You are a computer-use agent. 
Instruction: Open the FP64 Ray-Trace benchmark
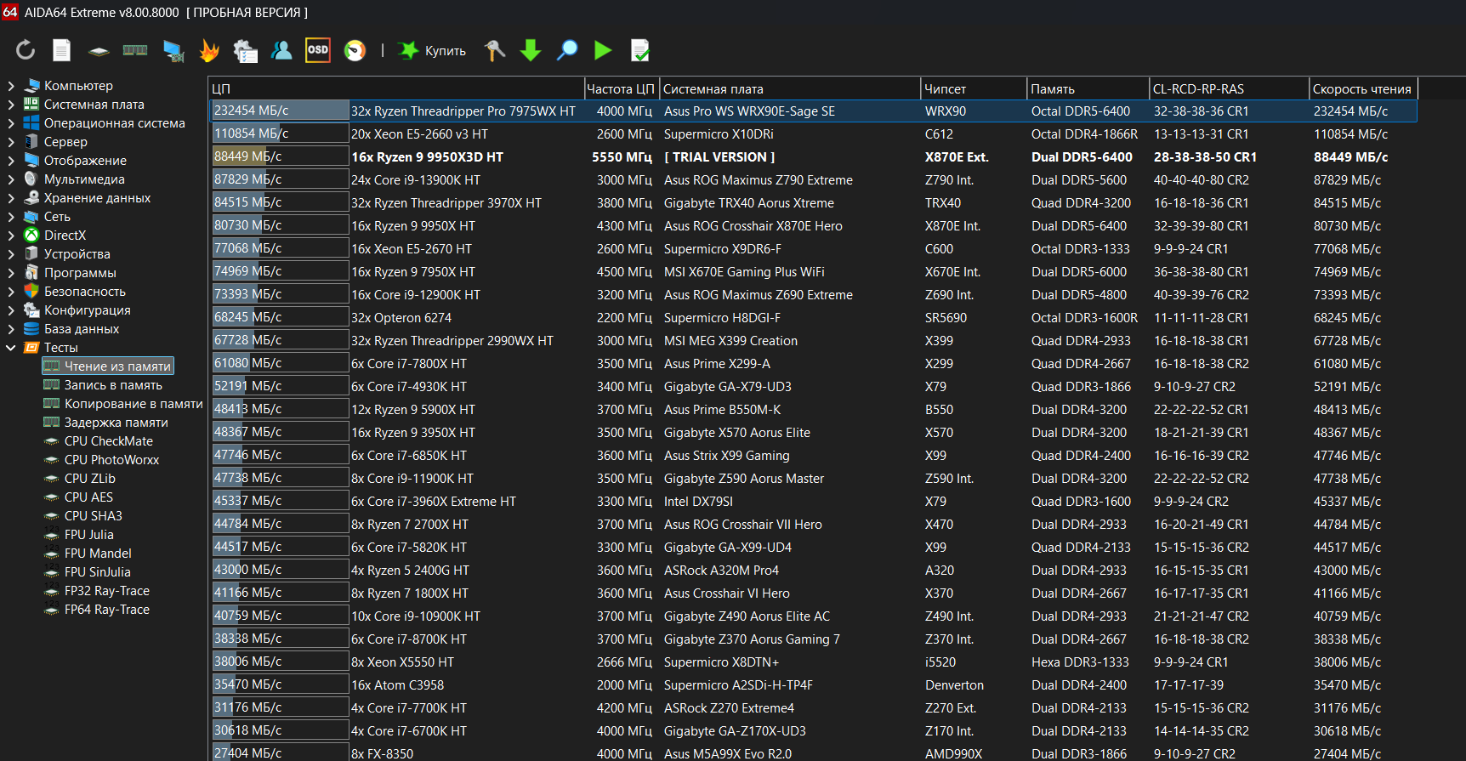97,610
